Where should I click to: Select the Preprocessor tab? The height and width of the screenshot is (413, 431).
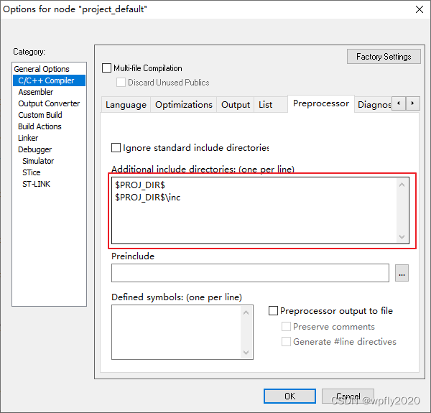tap(321, 103)
